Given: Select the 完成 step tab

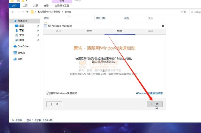Looking at the screenshot, I should 151,31.
